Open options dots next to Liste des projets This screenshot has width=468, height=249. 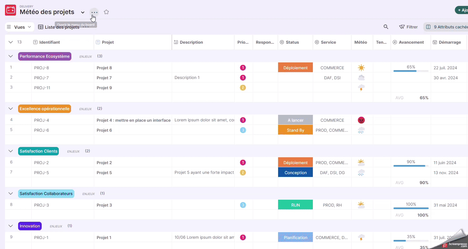point(86,27)
